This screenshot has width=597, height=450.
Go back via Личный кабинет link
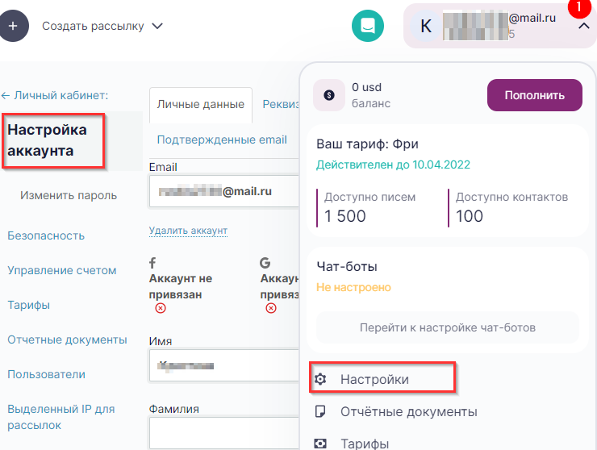point(55,95)
